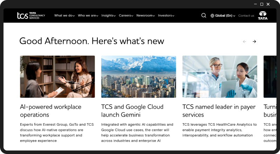Click the Contact us link

tap(246, 16)
